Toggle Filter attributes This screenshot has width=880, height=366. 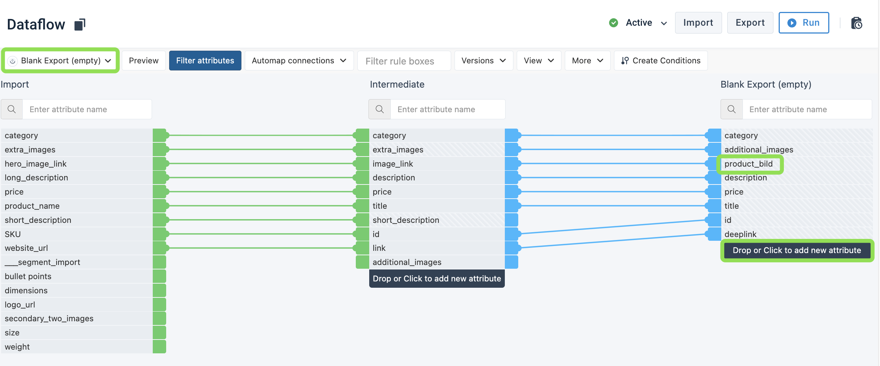tap(205, 60)
